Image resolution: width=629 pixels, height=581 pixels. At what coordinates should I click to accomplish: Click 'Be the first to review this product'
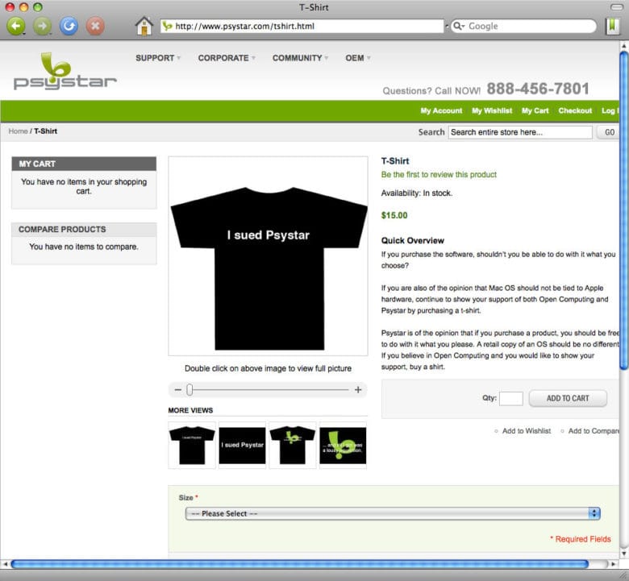tap(439, 175)
